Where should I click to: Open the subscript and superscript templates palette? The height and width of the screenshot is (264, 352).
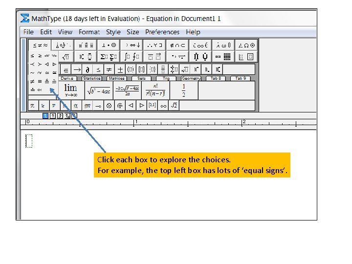[86, 57]
